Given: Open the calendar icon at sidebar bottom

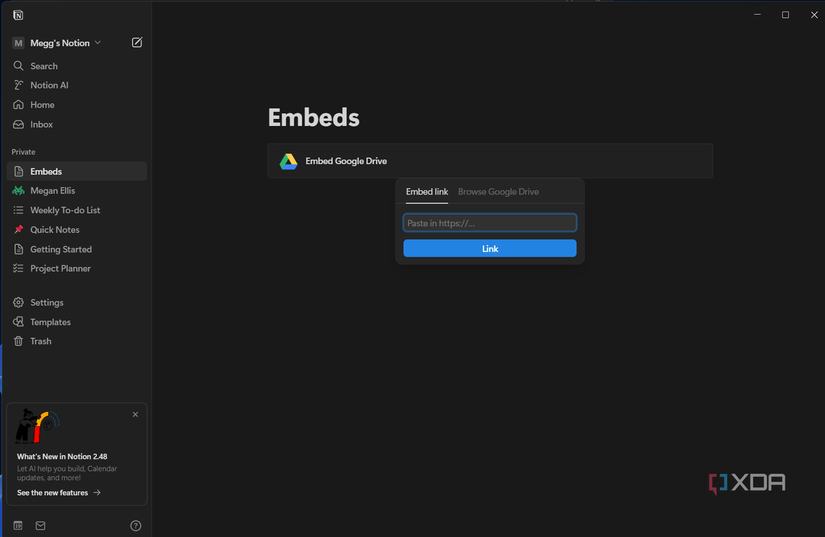Looking at the screenshot, I should [x=18, y=526].
